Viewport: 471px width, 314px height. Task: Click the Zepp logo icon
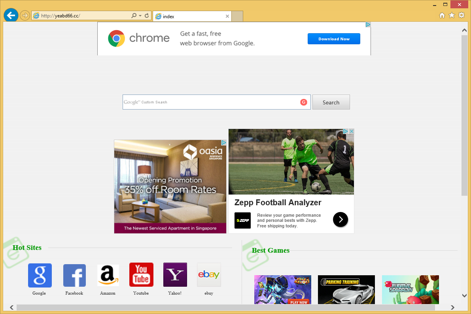point(242,220)
